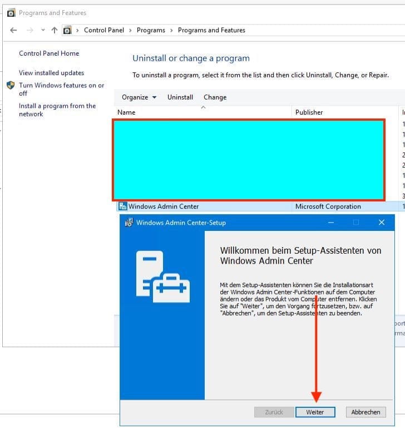Select Programs and Features in the breadcrumb

point(211,30)
